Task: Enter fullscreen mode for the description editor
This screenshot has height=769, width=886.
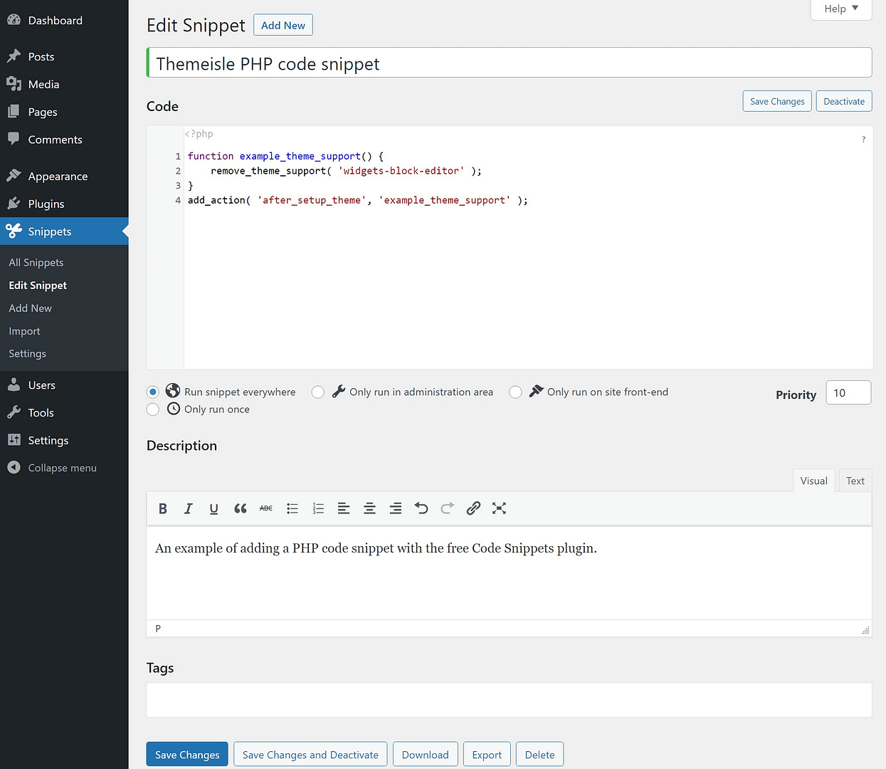Action: pyautogui.click(x=499, y=508)
